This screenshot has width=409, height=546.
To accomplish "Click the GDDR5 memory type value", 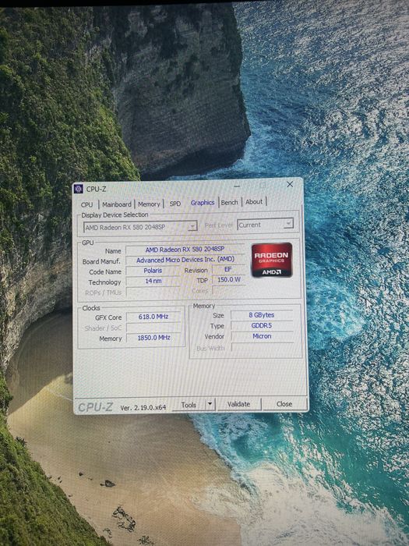I will (262, 325).
